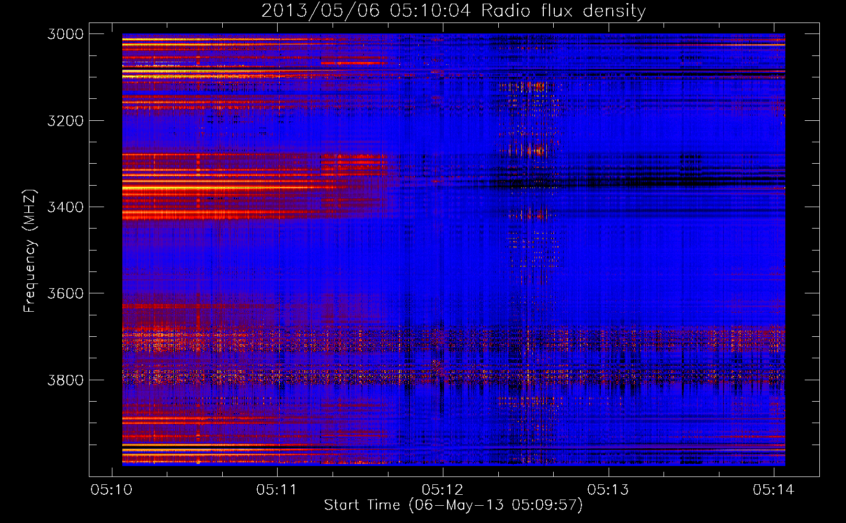Click the 05:12 time tick label
Screen dimensions: 846x523
[442, 490]
